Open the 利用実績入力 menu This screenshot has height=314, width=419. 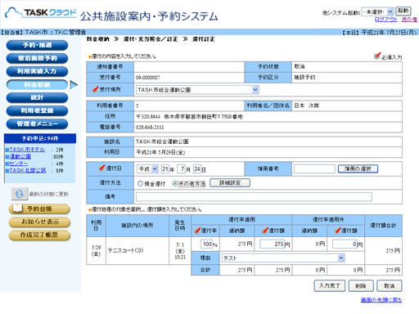click(x=37, y=71)
